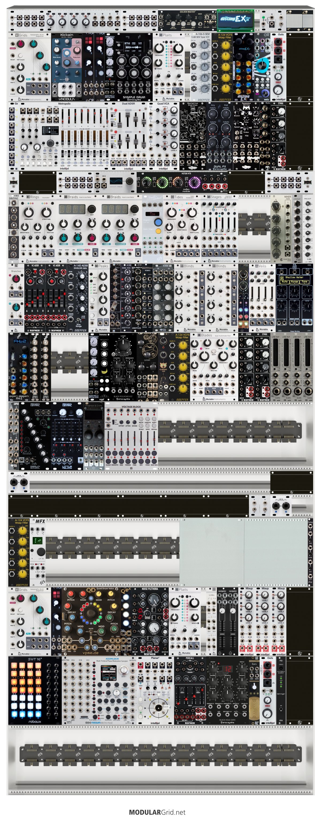Select the green disting EX display module
The width and height of the screenshot is (315, 818).
(236, 21)
